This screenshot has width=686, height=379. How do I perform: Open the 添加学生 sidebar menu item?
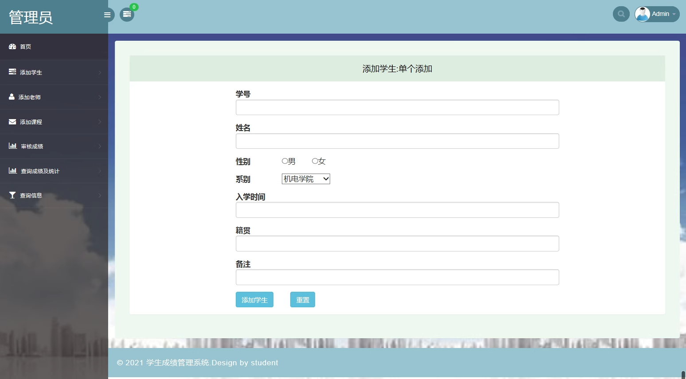54,73
